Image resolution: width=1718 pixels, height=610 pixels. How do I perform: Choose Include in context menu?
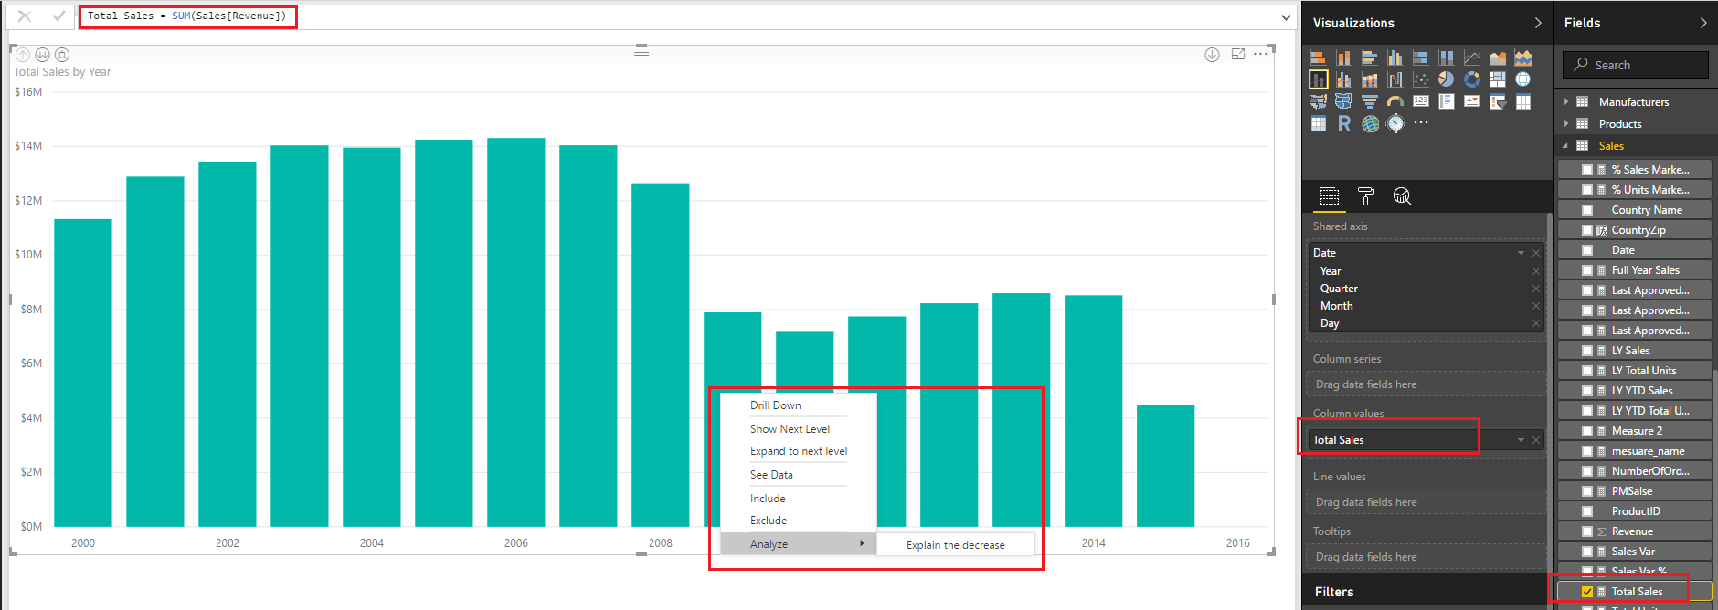tap(768, 499)
